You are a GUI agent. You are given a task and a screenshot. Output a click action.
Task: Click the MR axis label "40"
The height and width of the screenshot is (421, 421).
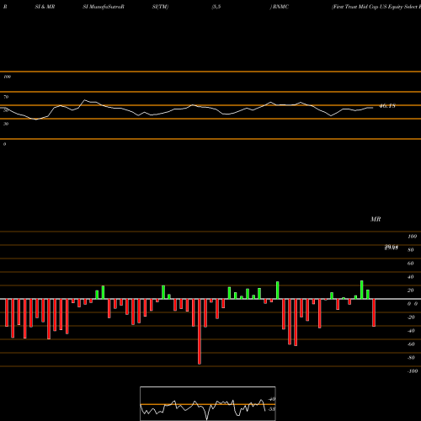click(411, 277)
